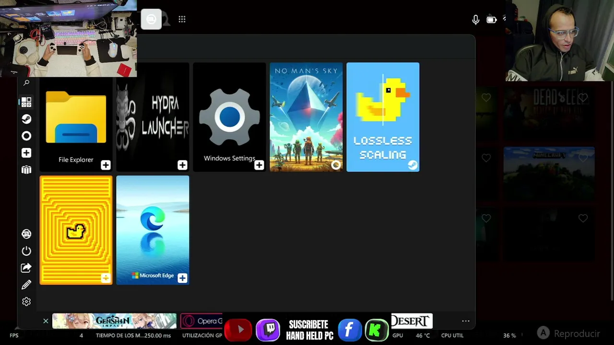Click the plus badge on File Explorer tile
This screenshot has height=345, width=614.
click(x=106, y=165)
